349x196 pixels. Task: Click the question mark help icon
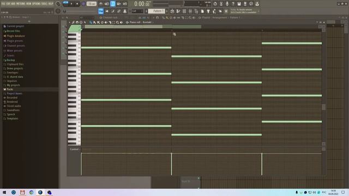tap(233, 4)
